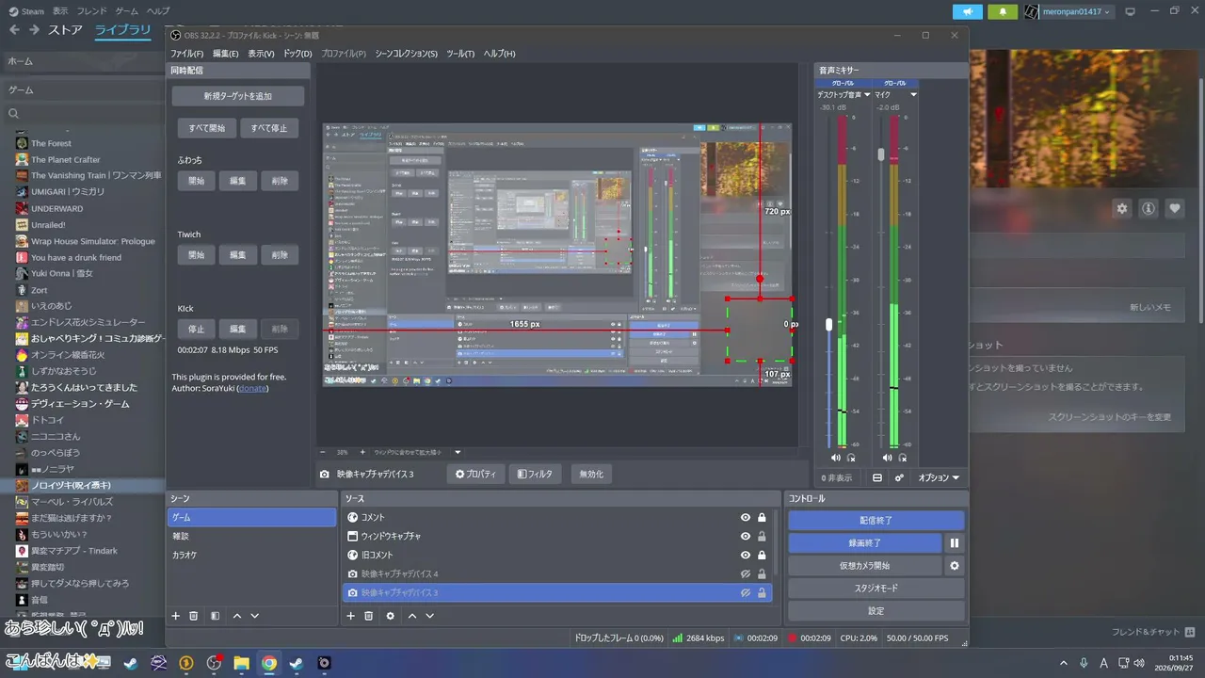This screenshot has width=1205, height=678.
Task: Click 新規ターゲットを追加 button
Action: pyautogui.click(x=238, y=96)
